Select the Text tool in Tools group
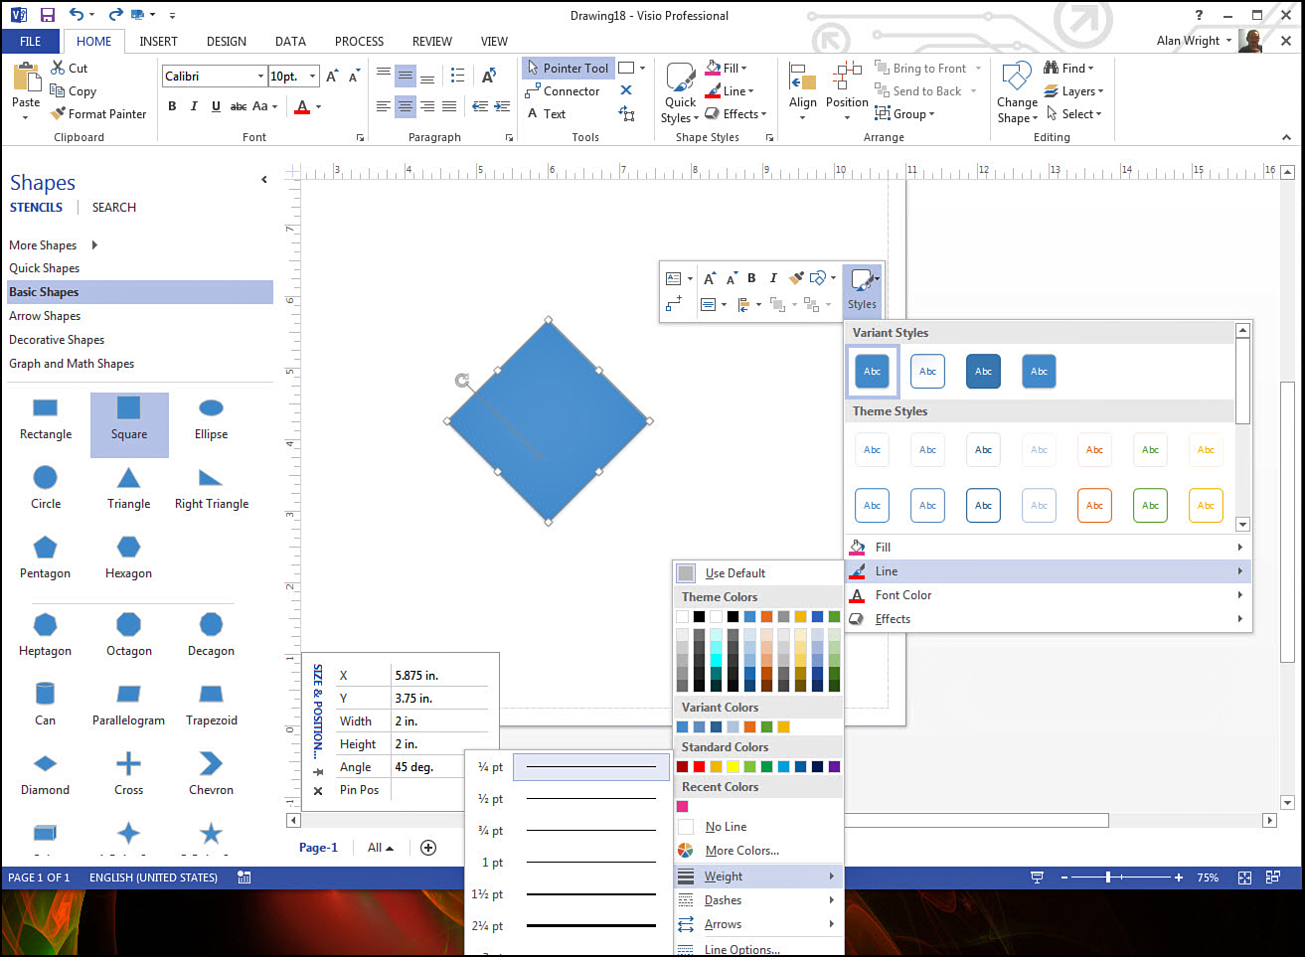Screen dimensions: 1305x957 tap(546, 113)
